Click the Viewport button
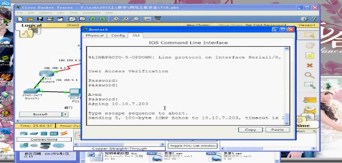342x163 pixels. pyautogui.click(x=307, y=25)
